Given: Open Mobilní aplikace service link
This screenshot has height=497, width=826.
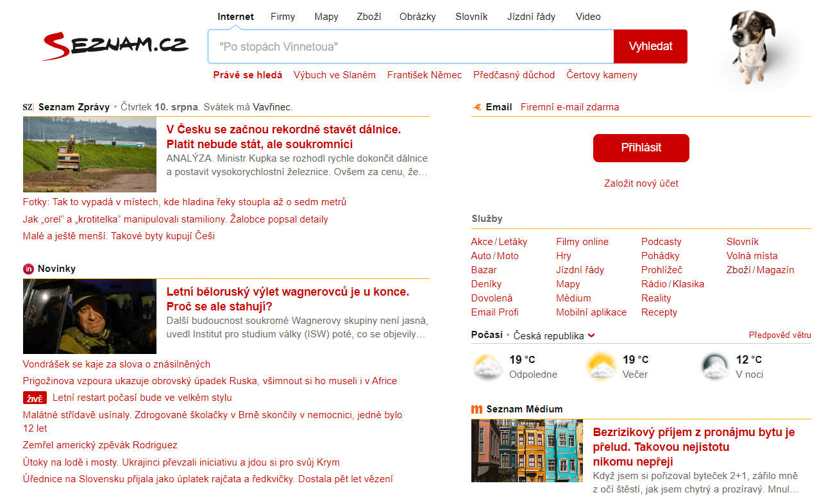Looking at the screenshot, I should point(591,312).
